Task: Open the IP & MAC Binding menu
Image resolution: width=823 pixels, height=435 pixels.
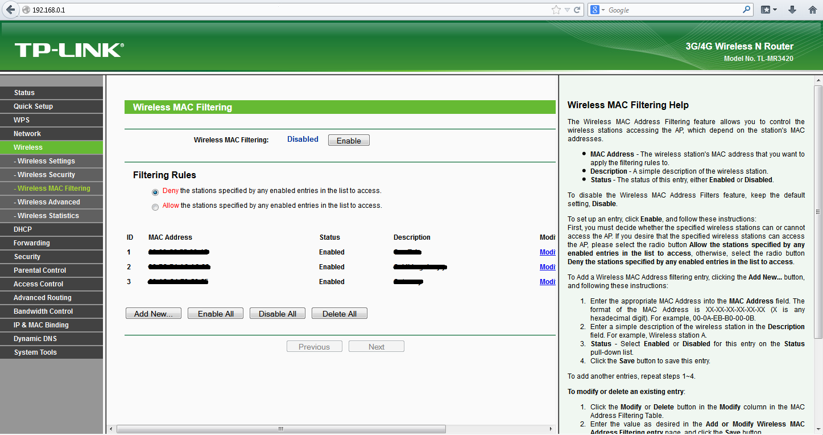Action: point(52,325)
